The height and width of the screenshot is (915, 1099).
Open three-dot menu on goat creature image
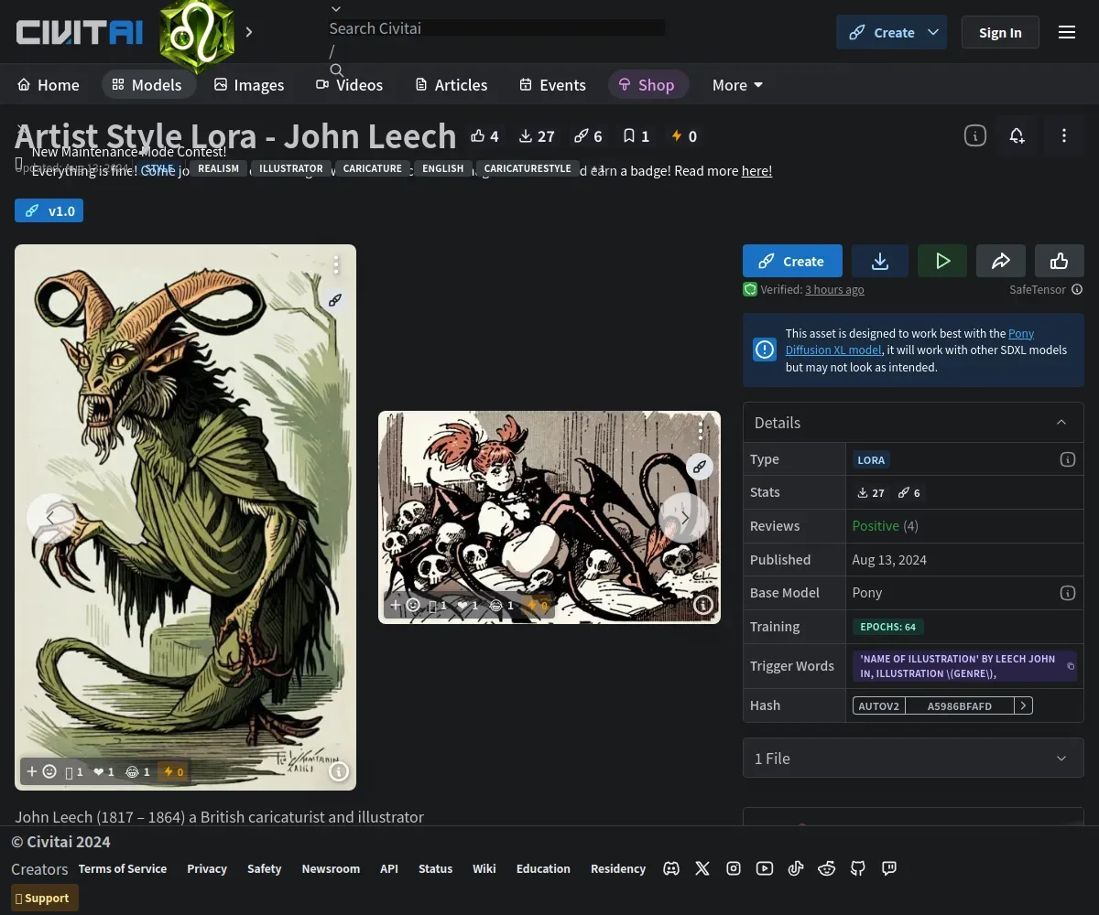336,264
